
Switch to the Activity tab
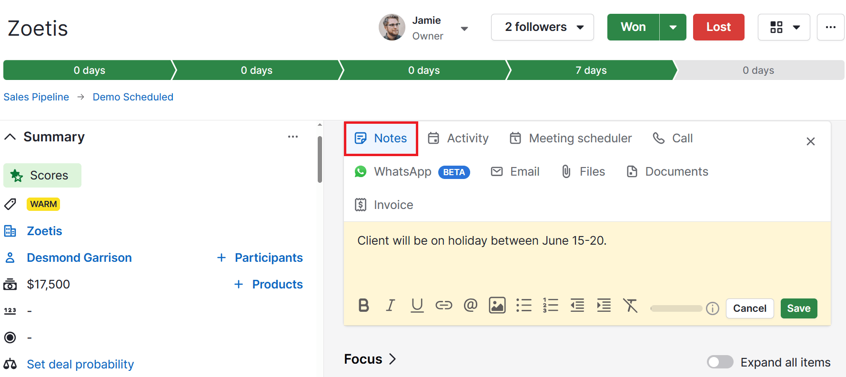[x=458, y=139]
